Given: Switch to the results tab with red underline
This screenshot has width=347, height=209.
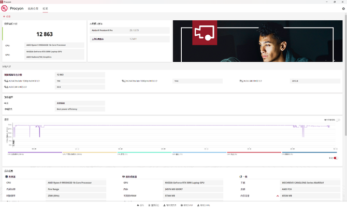Looking at the screenshot, I should (45, 9).
